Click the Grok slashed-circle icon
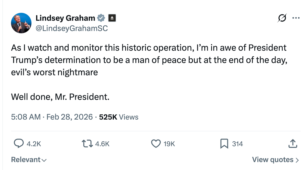The width and height of the screenshot is (304, 170). pyautogui.click(x=282, y=18)
